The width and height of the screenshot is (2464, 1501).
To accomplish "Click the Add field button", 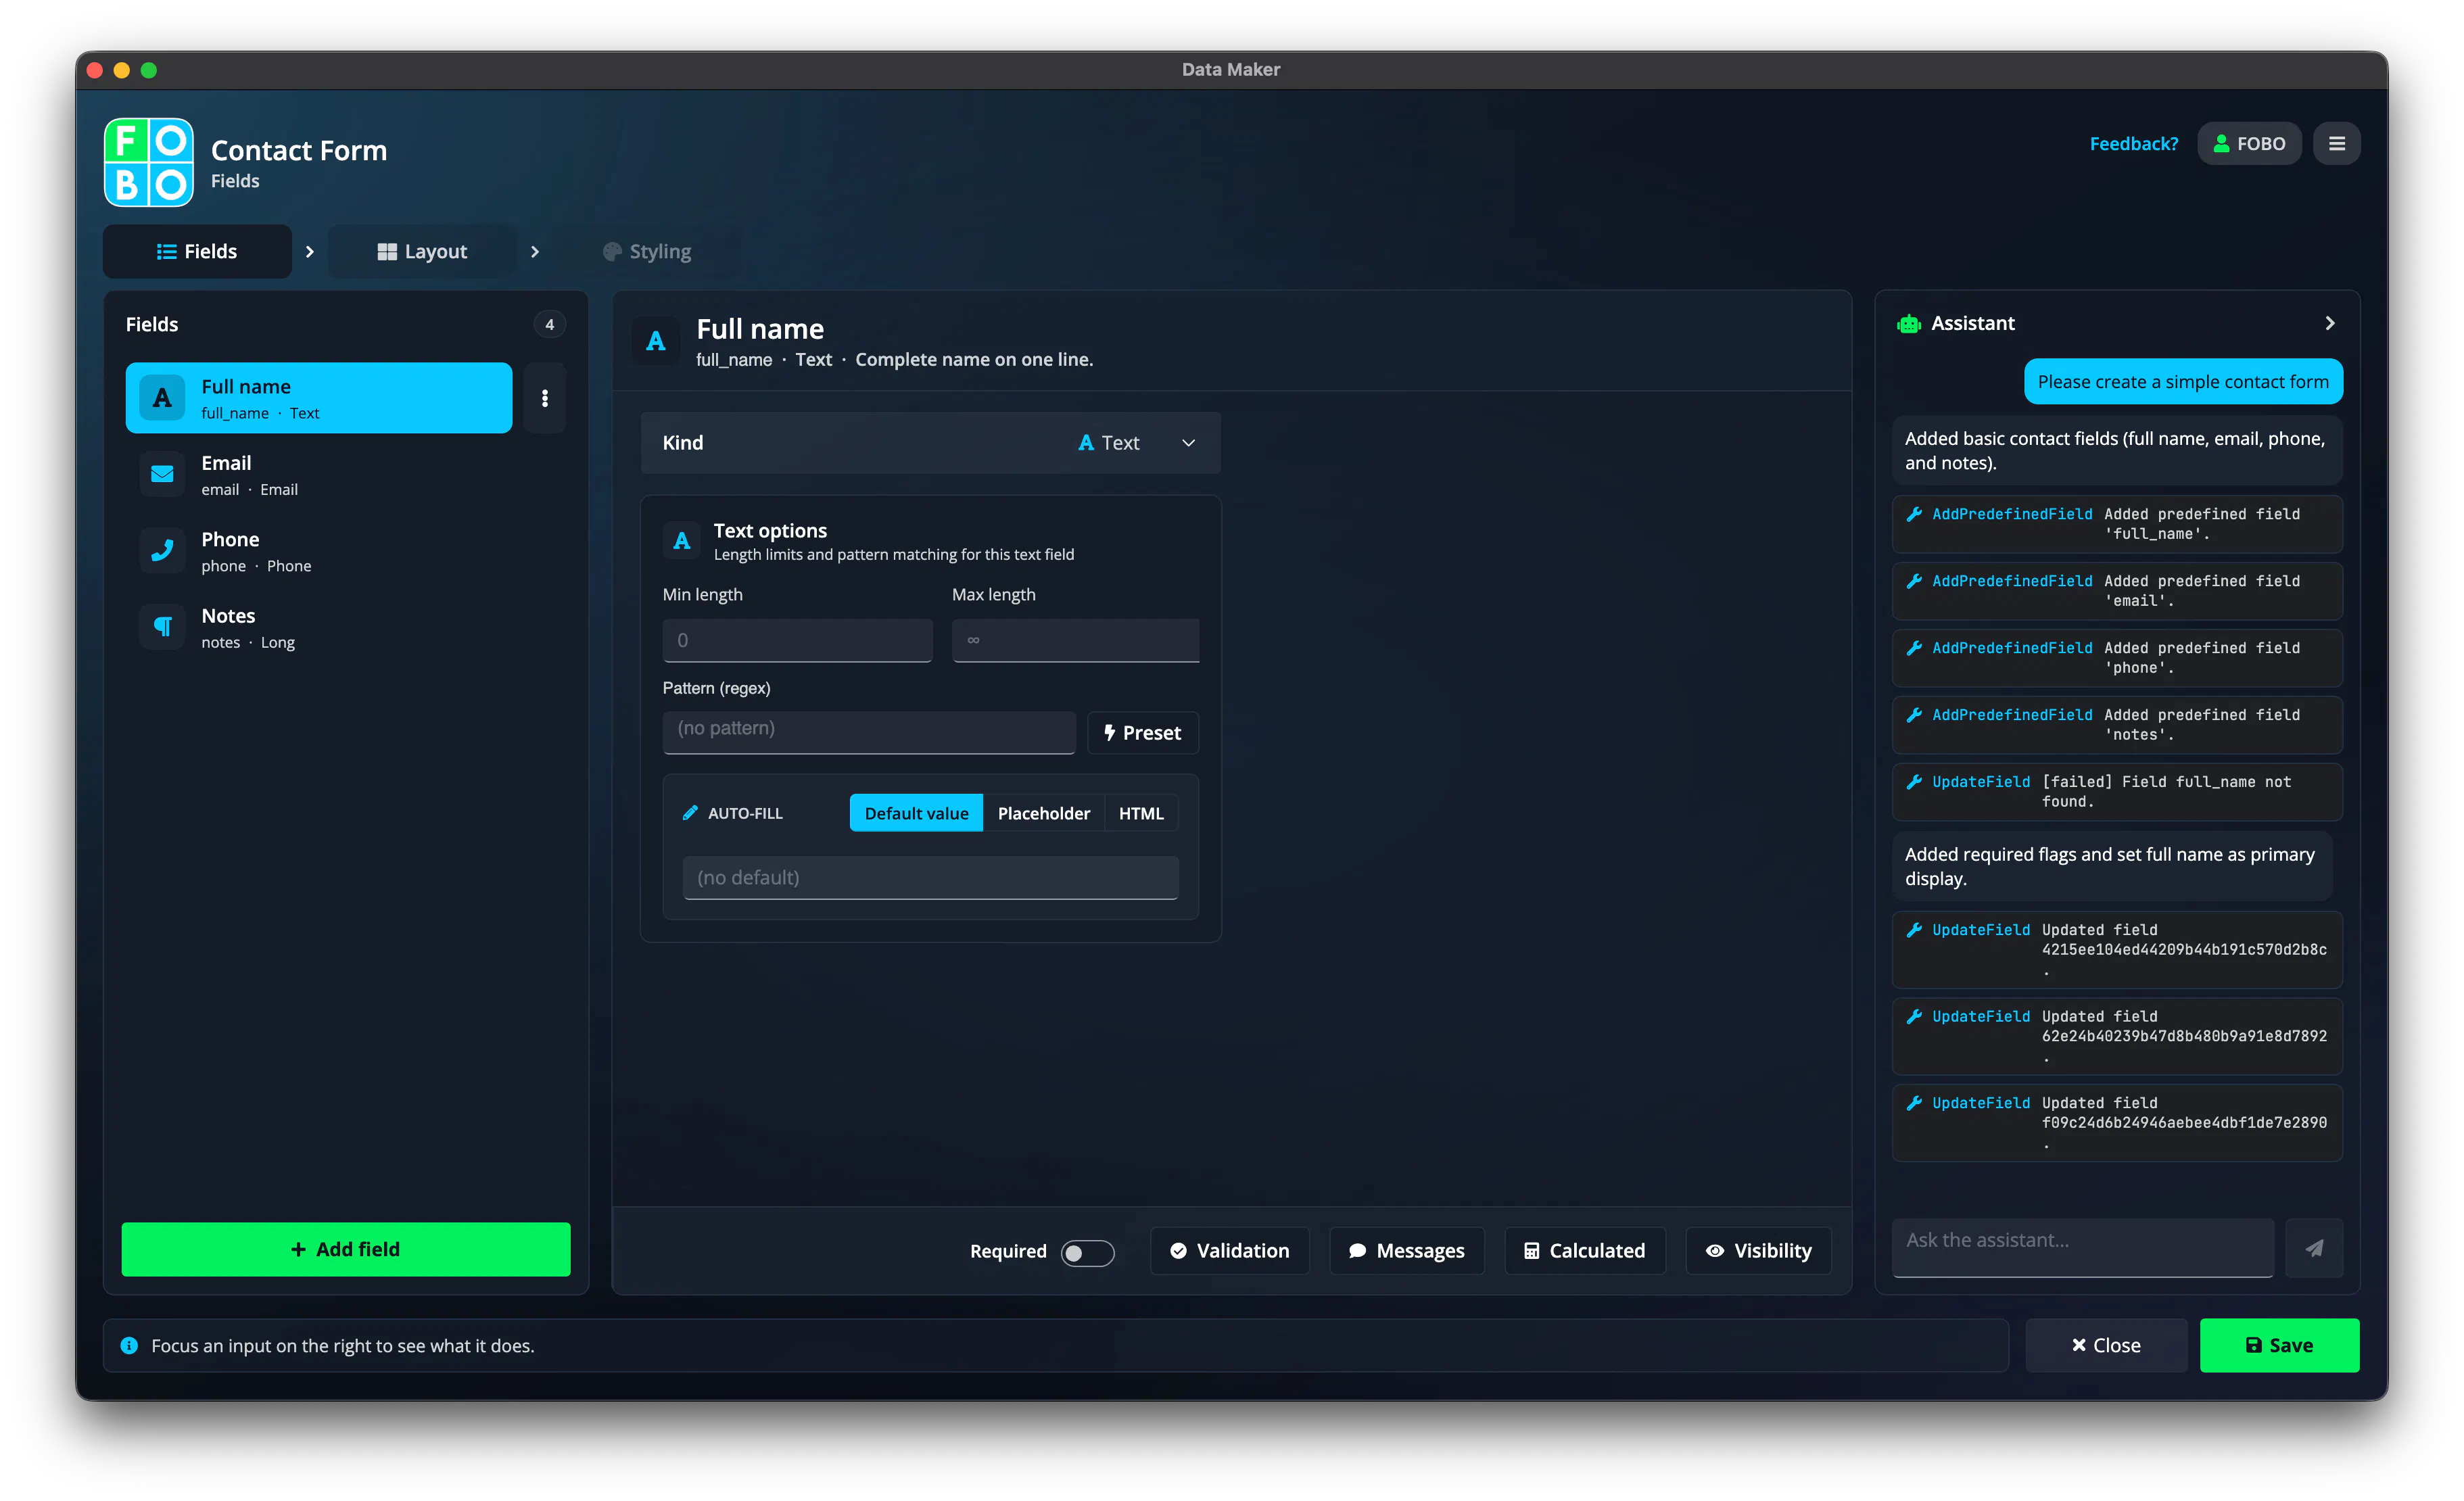I will tap(346, 1249).
